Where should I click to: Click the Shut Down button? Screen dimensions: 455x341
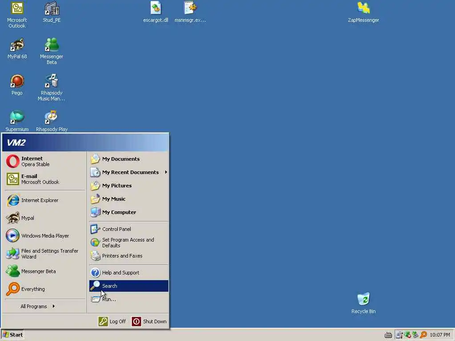149,321
